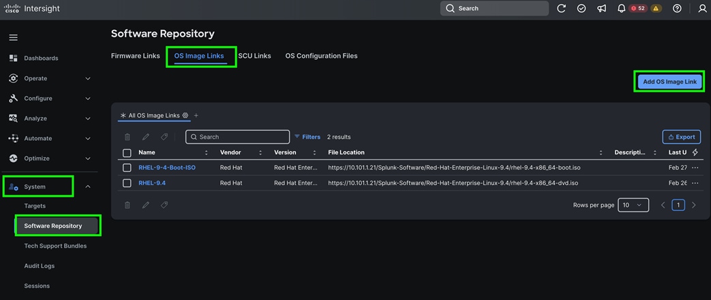The height and width of the screenshot is (300, 711).
Task: Select the OS Image Links tab
Action: pyautogui.click(x=199, y=56)
